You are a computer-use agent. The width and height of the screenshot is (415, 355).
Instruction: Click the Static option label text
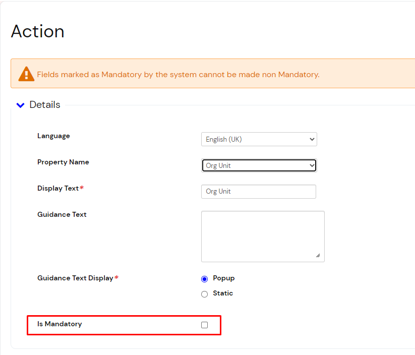pyautogui.click(x=223, y=293)
